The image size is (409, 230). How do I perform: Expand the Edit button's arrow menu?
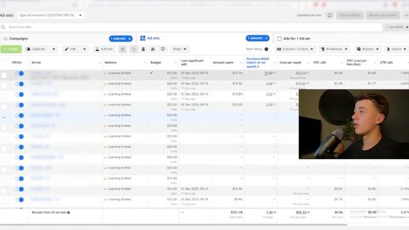84,49
